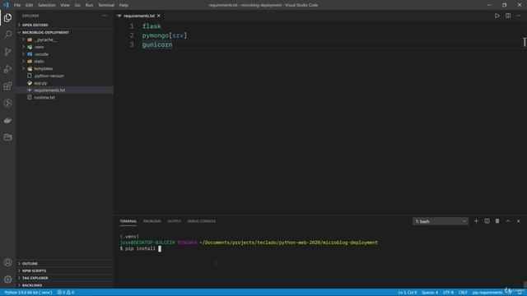Open the Search view in activity bar
The height and width of the screenshot is (296, 527).
(x=7, y=35)
